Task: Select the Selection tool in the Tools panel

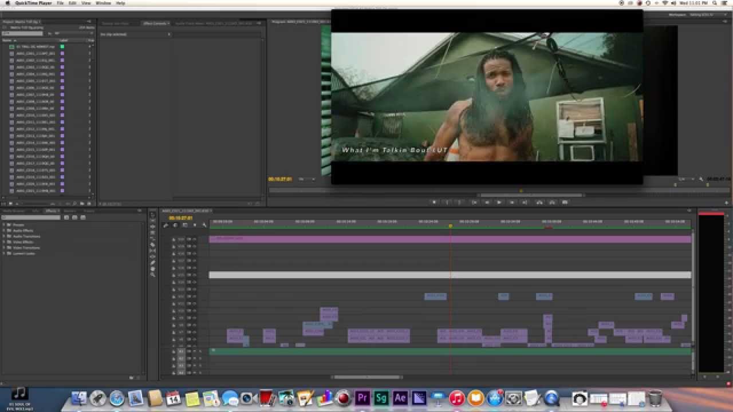Action: click(x=152, y=215)
